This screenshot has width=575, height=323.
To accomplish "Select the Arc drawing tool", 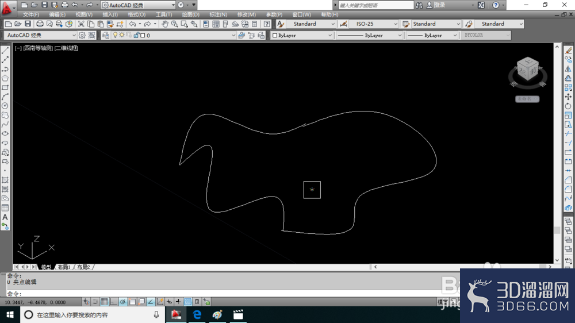I will (5, 97).
